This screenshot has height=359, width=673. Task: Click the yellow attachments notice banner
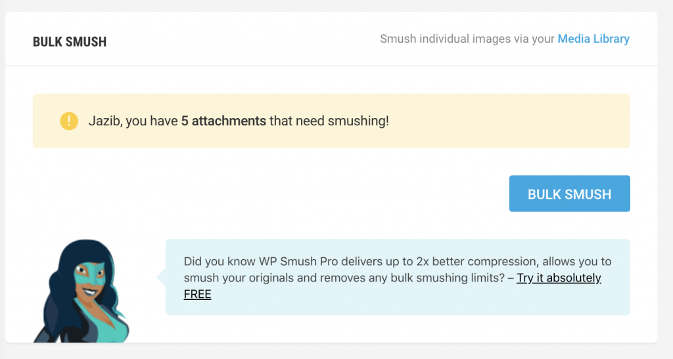(x=331, y=121)
